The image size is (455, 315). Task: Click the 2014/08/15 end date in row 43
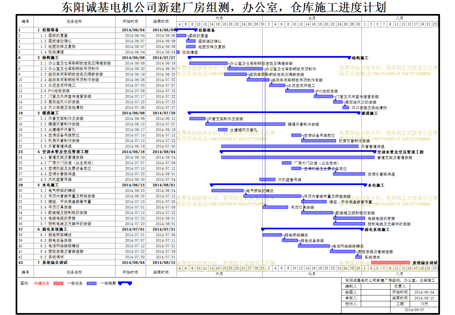click(164, 263)
